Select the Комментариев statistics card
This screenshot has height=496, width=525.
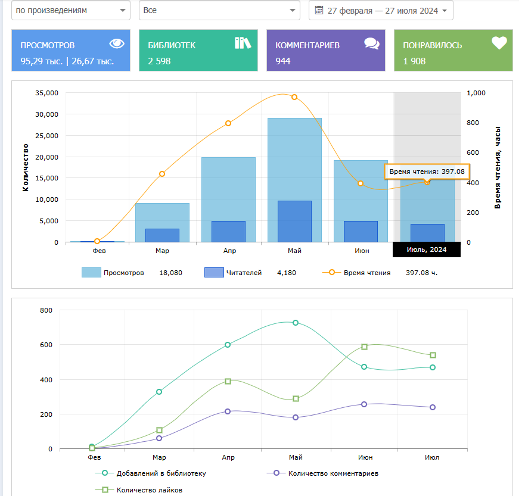(325, 51)
